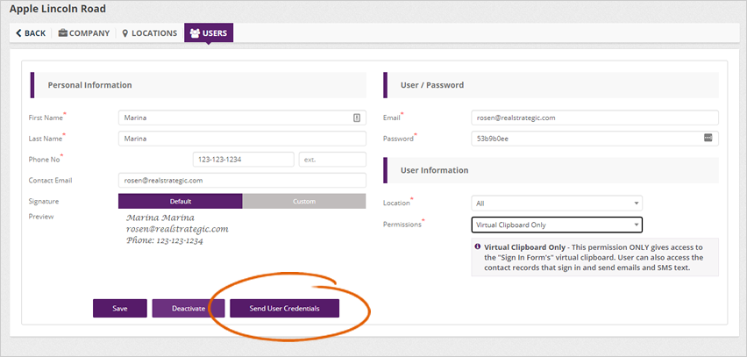Focus the Last Name input field
This screenshot has width=747, height=357.
tap(242, 139)
